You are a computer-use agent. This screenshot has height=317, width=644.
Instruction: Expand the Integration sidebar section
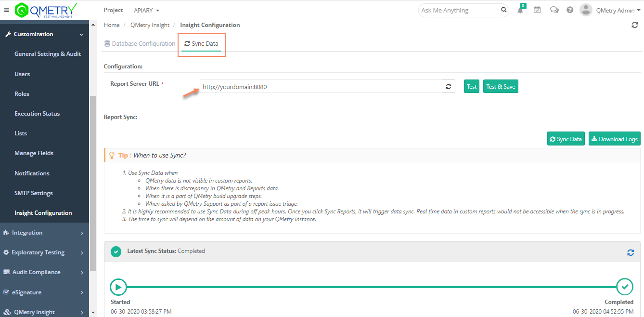coord(44,233)
